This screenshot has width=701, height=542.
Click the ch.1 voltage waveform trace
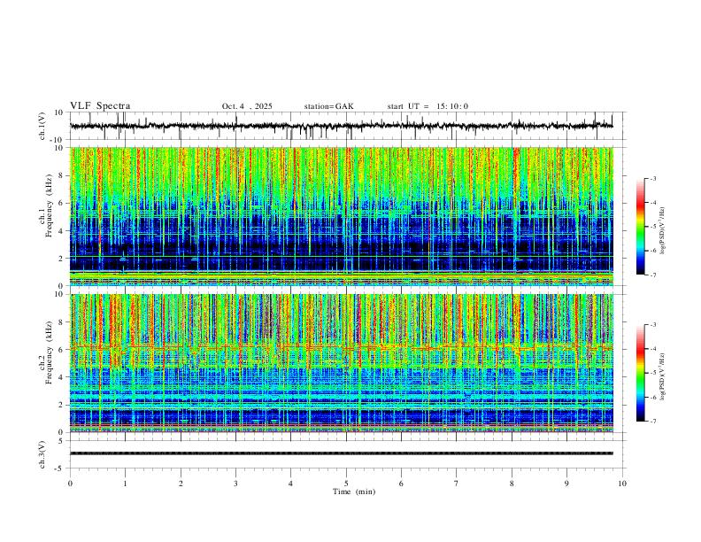[341, 126]
